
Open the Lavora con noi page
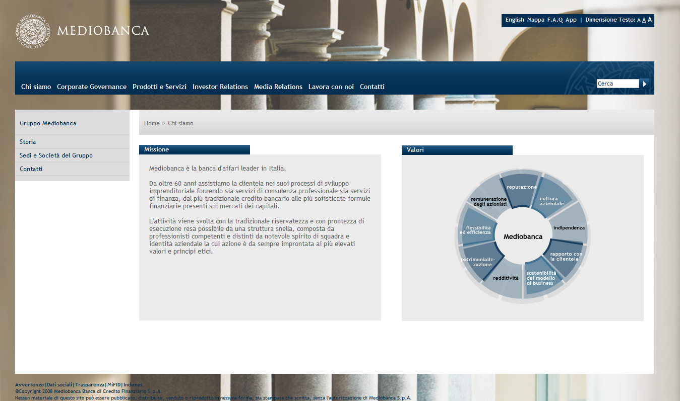331,87
